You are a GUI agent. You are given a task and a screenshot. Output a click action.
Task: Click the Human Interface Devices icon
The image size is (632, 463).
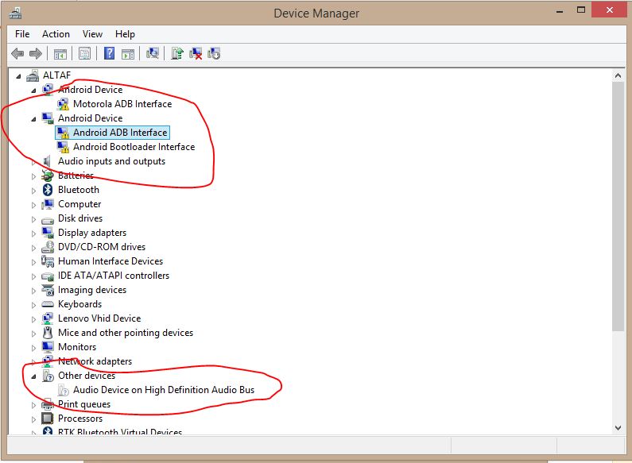[x=48, y=261]
